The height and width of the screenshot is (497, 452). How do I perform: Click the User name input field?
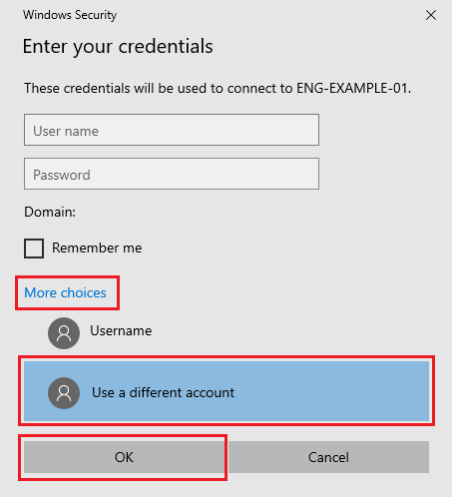[x=172, y=130]
